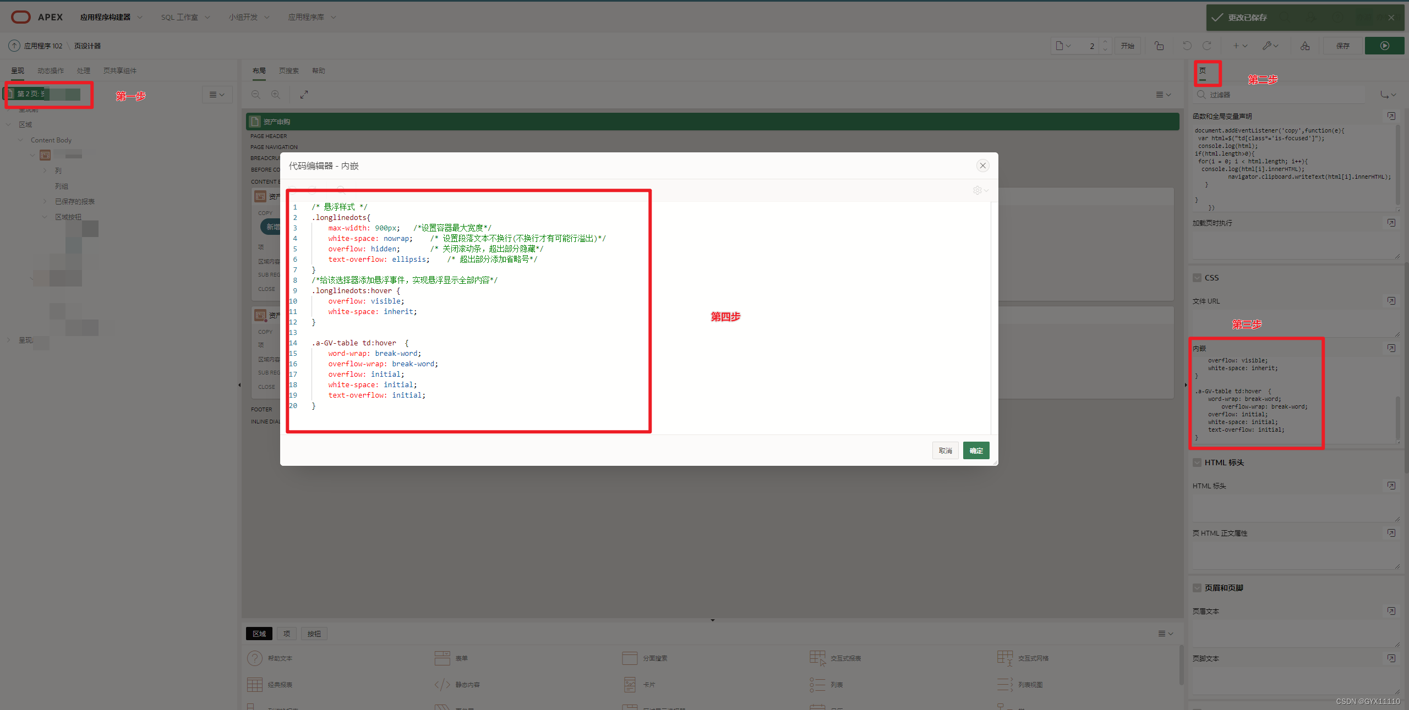Open editor for 页眉文本 field
This screenshot has width=1409, height=710.
coord(1391,611)
